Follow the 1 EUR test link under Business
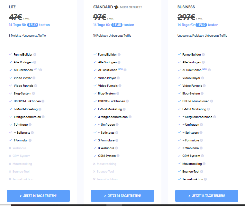The image size is (245, 206). pyautogui.click(x=198, y=25)
